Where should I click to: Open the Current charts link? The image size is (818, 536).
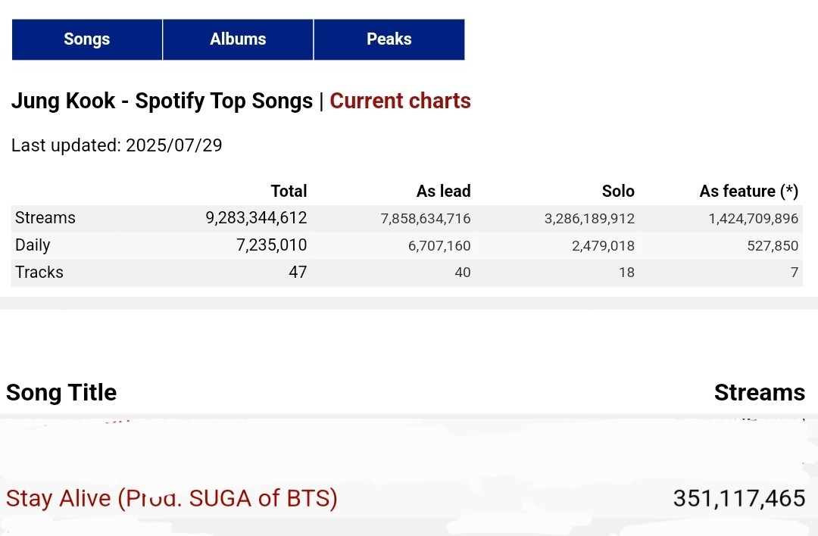pos(400,101)
